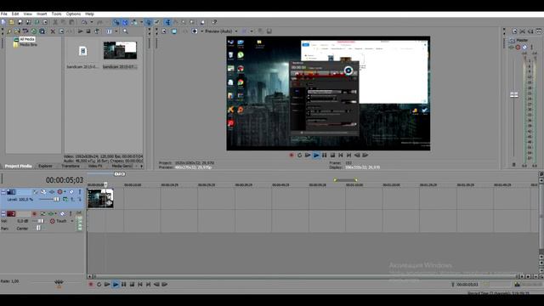The image size is (544, 306).
Task: Click the What's This help icon
Action: point(214,22)
